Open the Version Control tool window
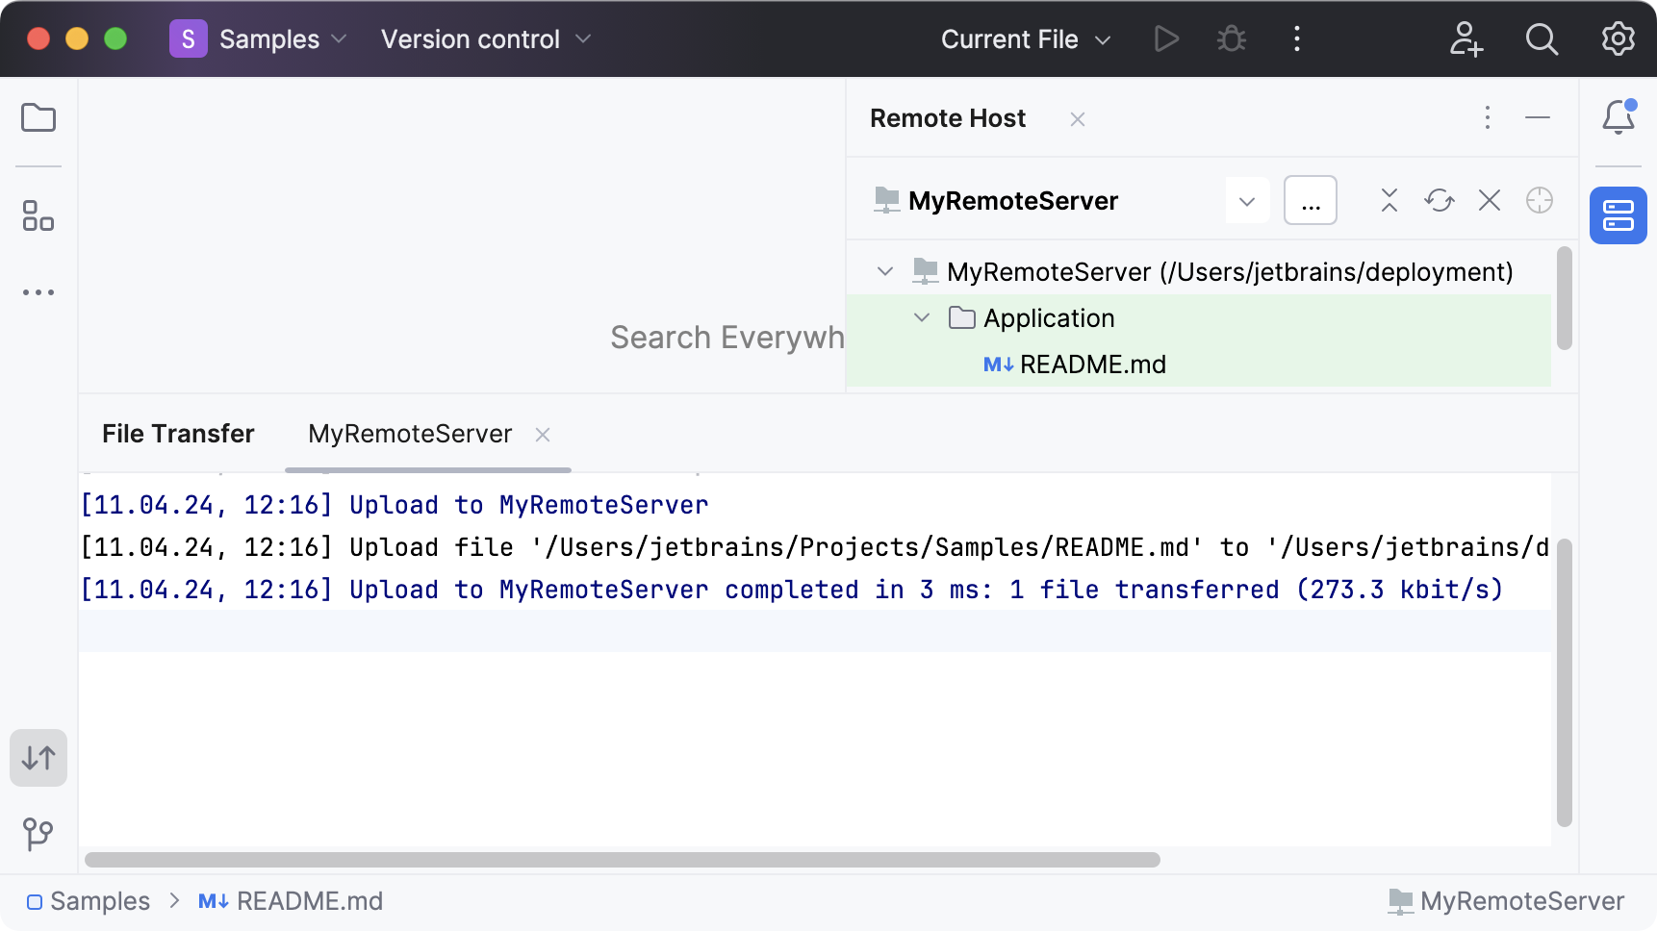This screenshot has width=1657, height=931. tap(38, 835)
